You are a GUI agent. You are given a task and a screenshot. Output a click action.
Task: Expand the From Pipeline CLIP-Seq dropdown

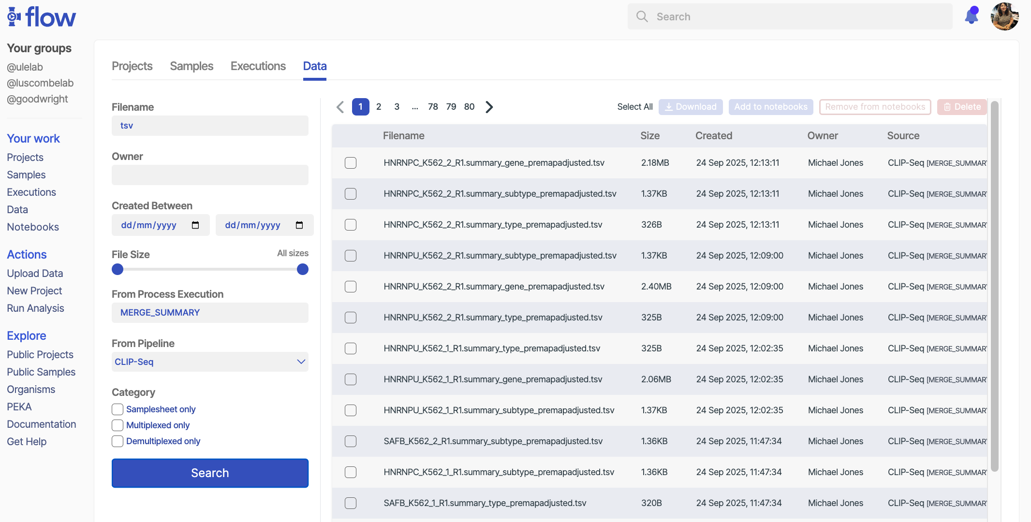point(210,362)
